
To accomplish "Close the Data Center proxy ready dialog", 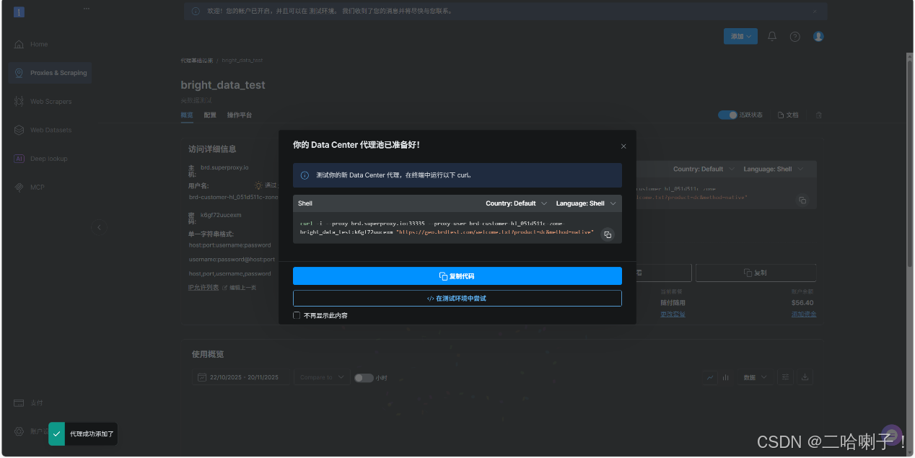I will pyautogui.click(x=623, y=146).
